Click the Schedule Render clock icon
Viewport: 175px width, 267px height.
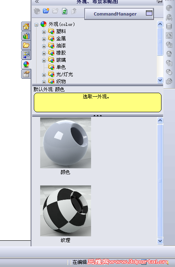169,72
